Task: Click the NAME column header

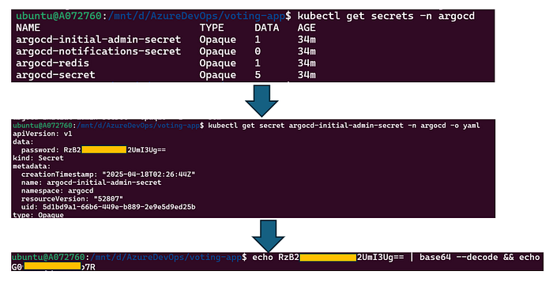Action: click(28, 28)
